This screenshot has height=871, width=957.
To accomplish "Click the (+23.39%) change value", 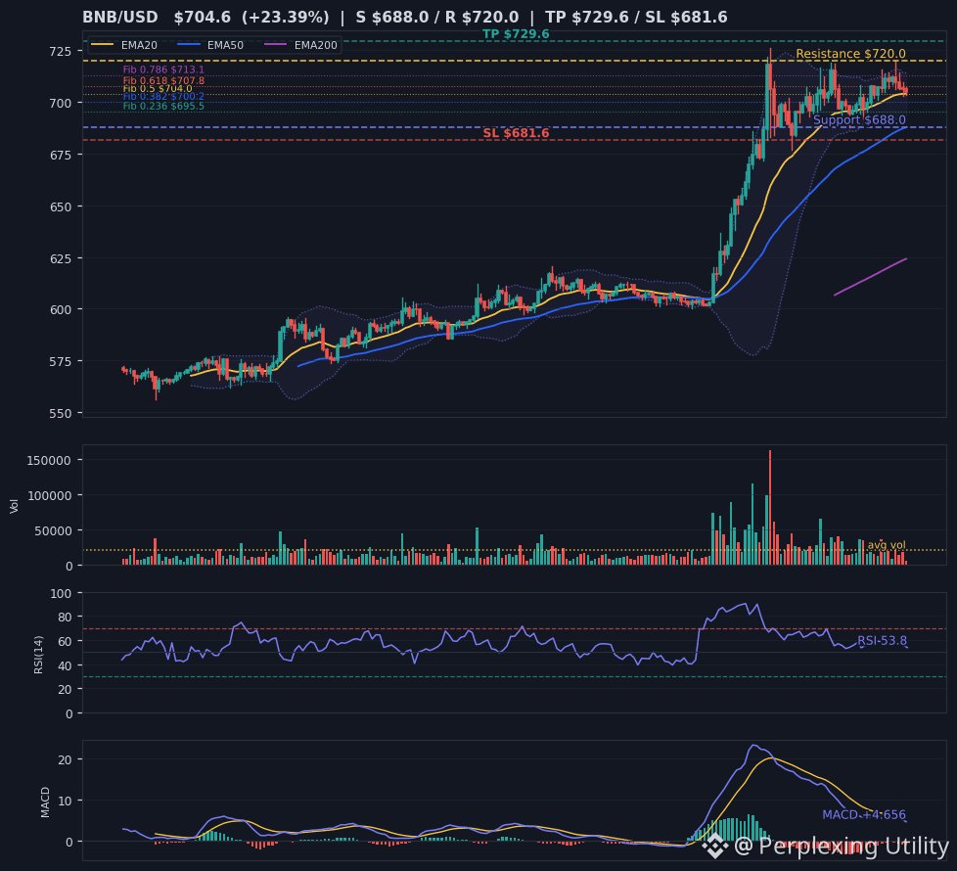I will coord(285,17).
